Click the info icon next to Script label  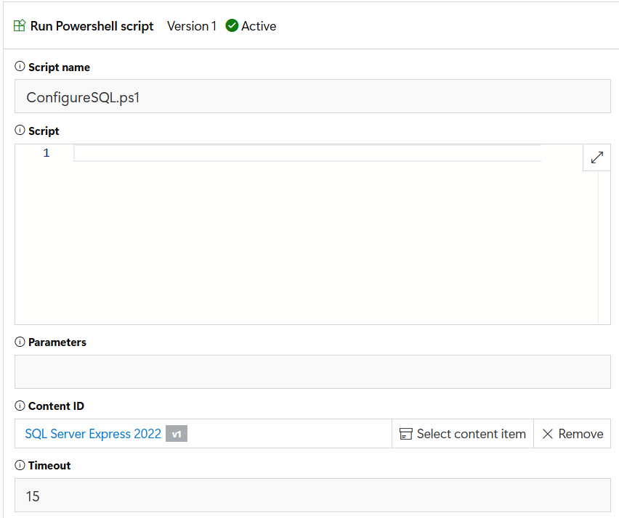(x=20, y=131)
